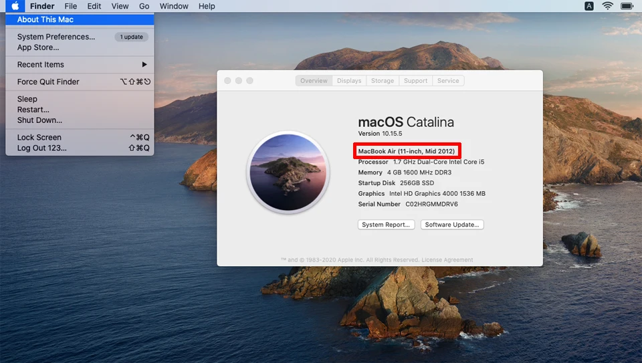Put the Mac to Sleep
642x363 pixels.
coord(27,99)
